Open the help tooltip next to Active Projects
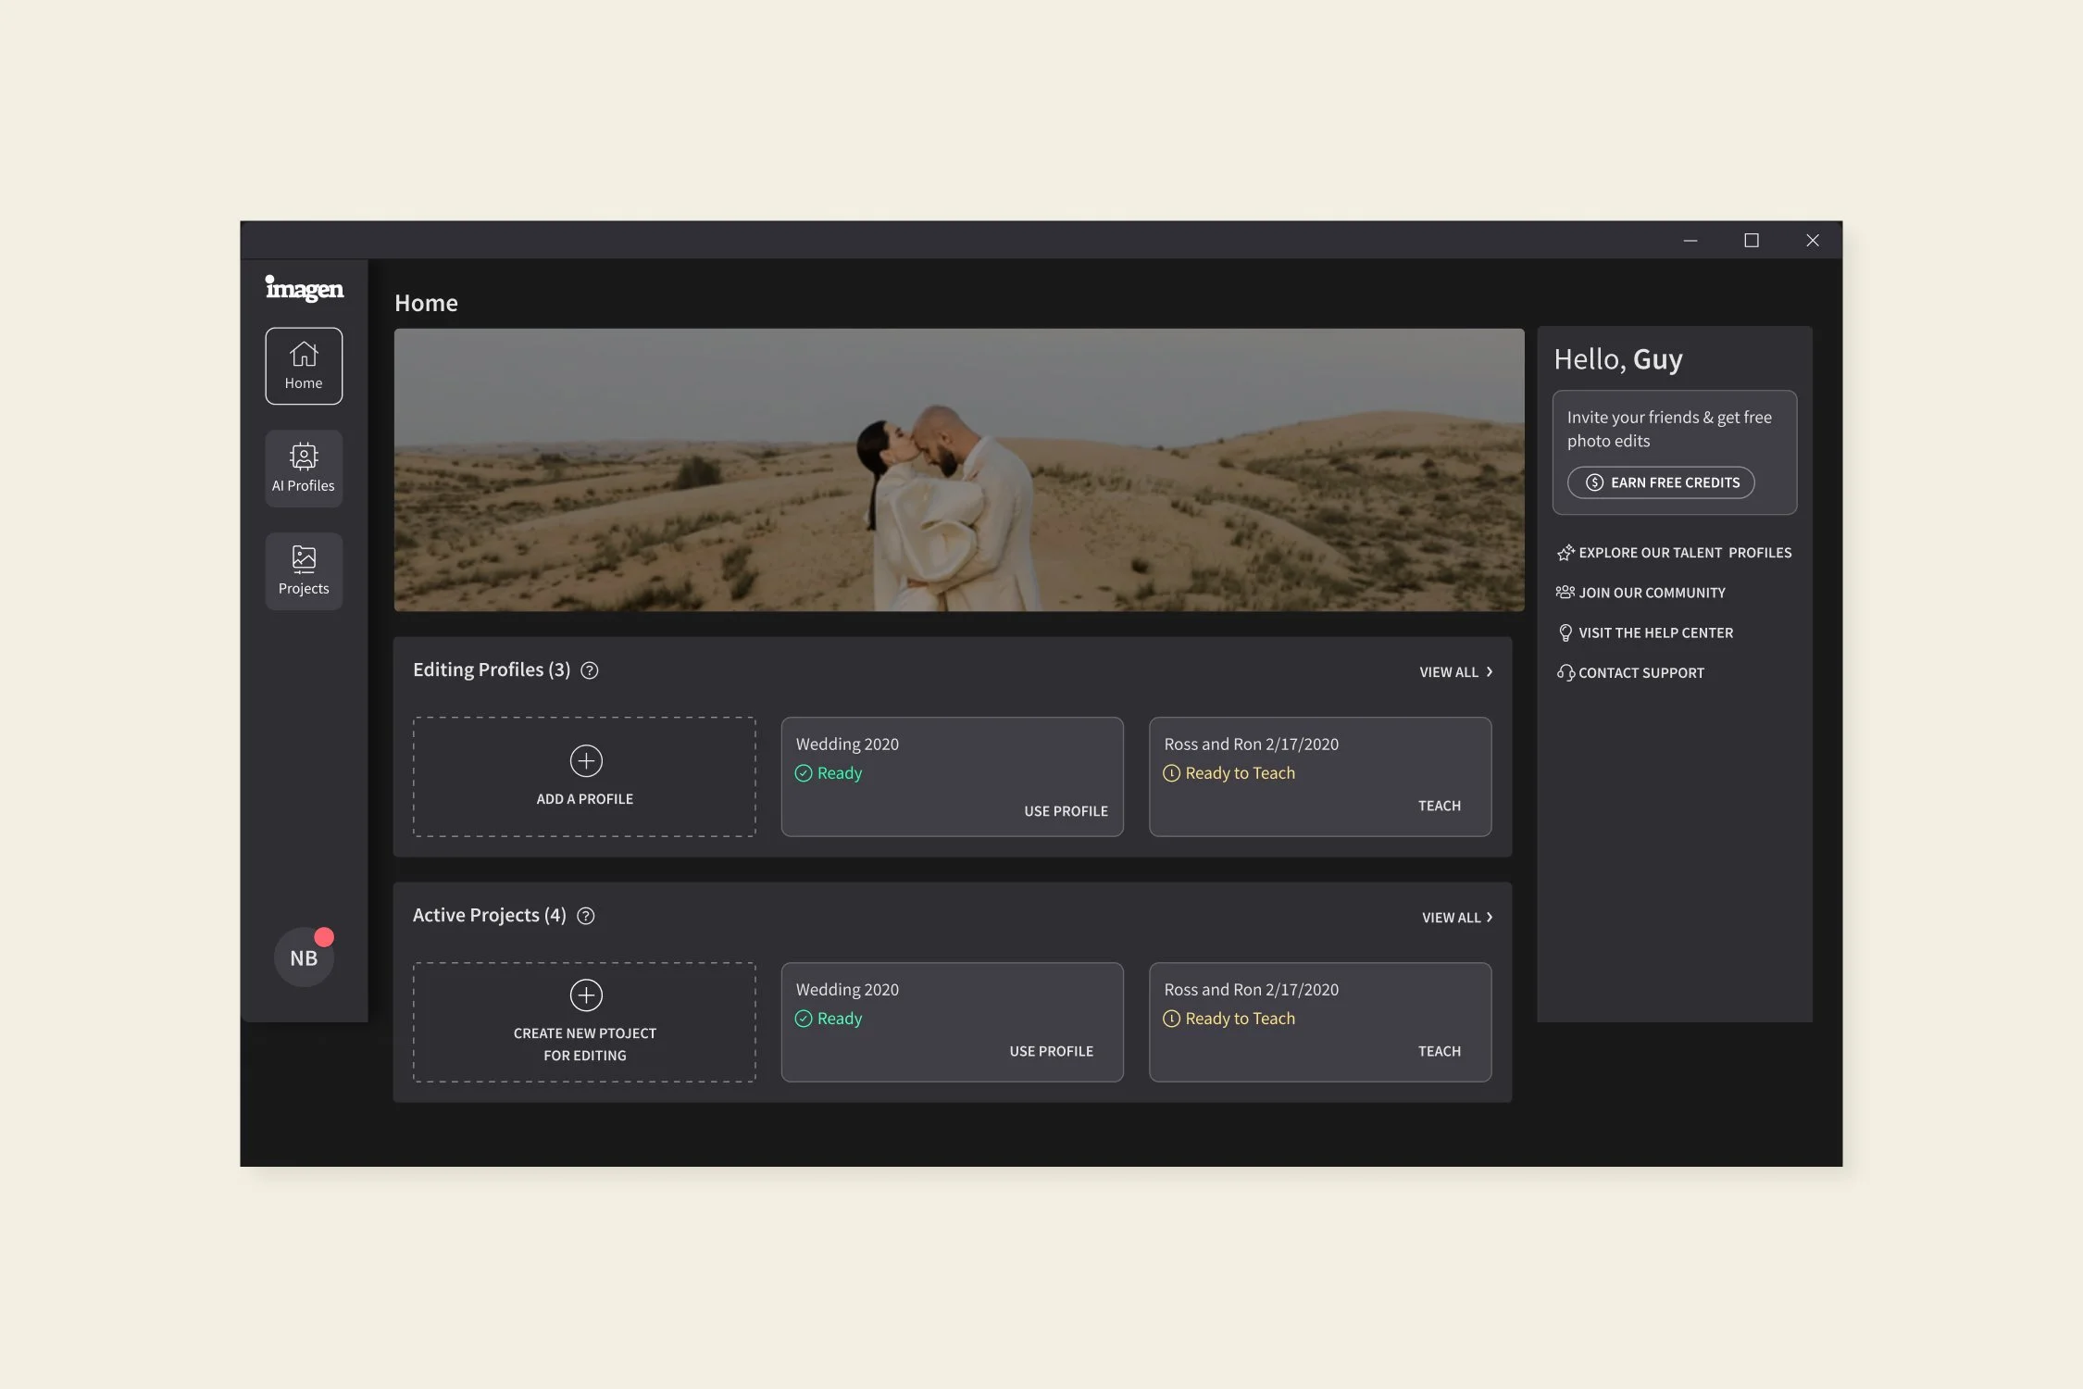Image resolution: width=2083 pixels, height=1389 pixels. [x=585, y=916]
